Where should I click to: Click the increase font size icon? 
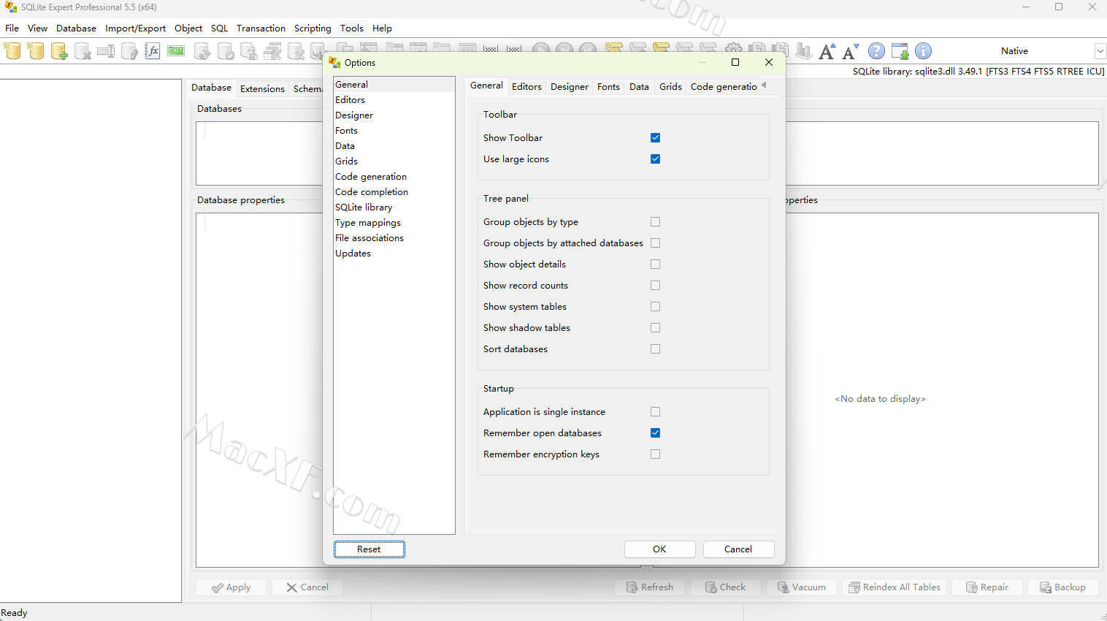pos(827,51)
